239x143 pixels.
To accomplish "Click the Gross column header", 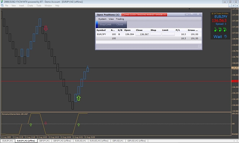I will click(x=193, y=30).
